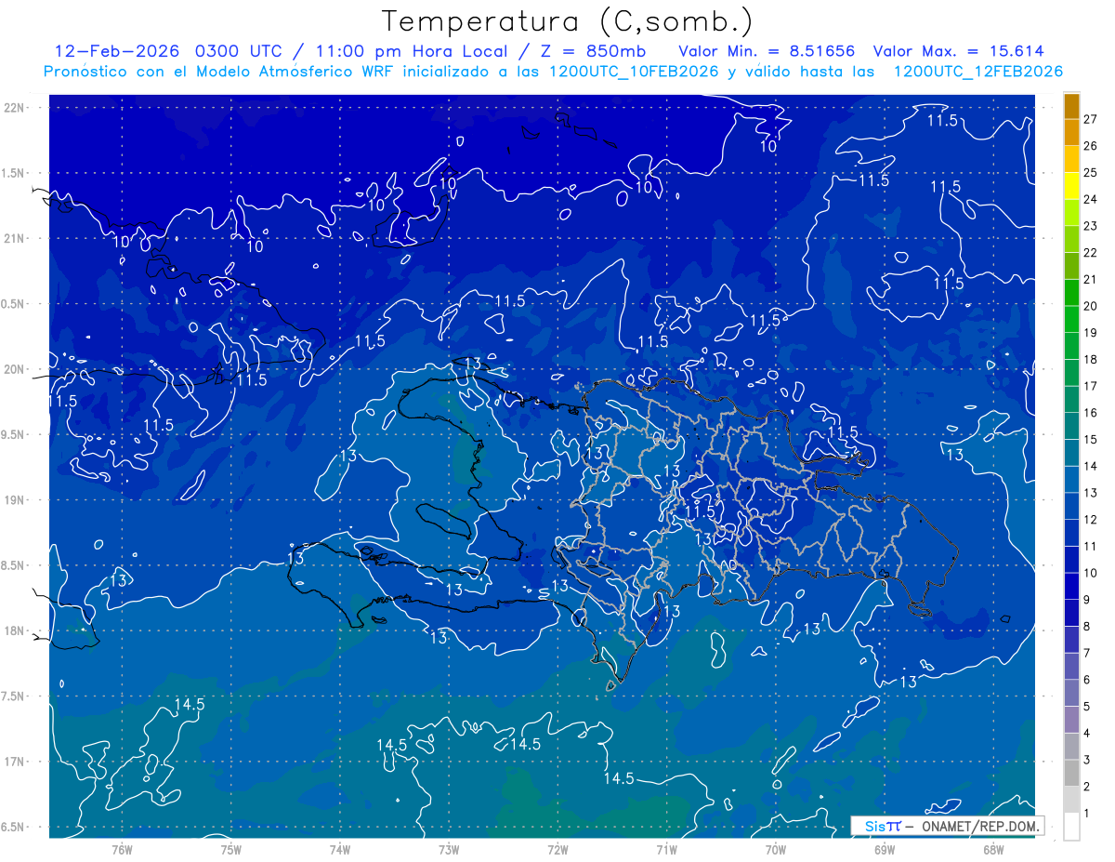Pick the white color bar swatch beside 1

coord(1071,826)
